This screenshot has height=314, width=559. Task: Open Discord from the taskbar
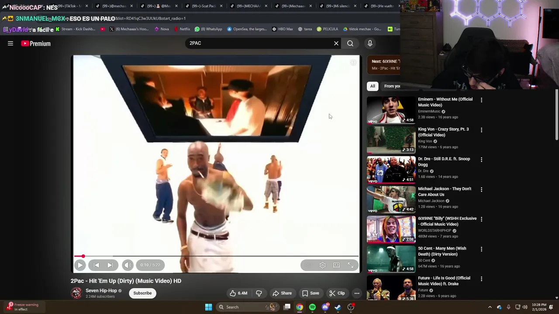click(325, 307)
